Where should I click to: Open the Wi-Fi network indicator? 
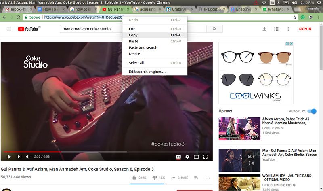(264, 2)
